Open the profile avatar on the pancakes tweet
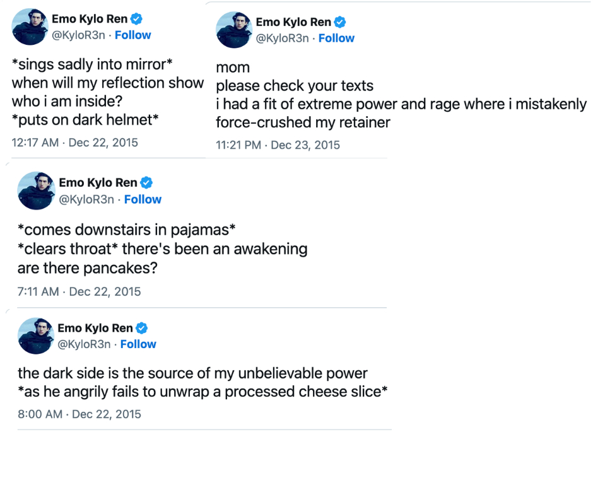This screenshot has width=593, height=497. [x=37, y=190]
